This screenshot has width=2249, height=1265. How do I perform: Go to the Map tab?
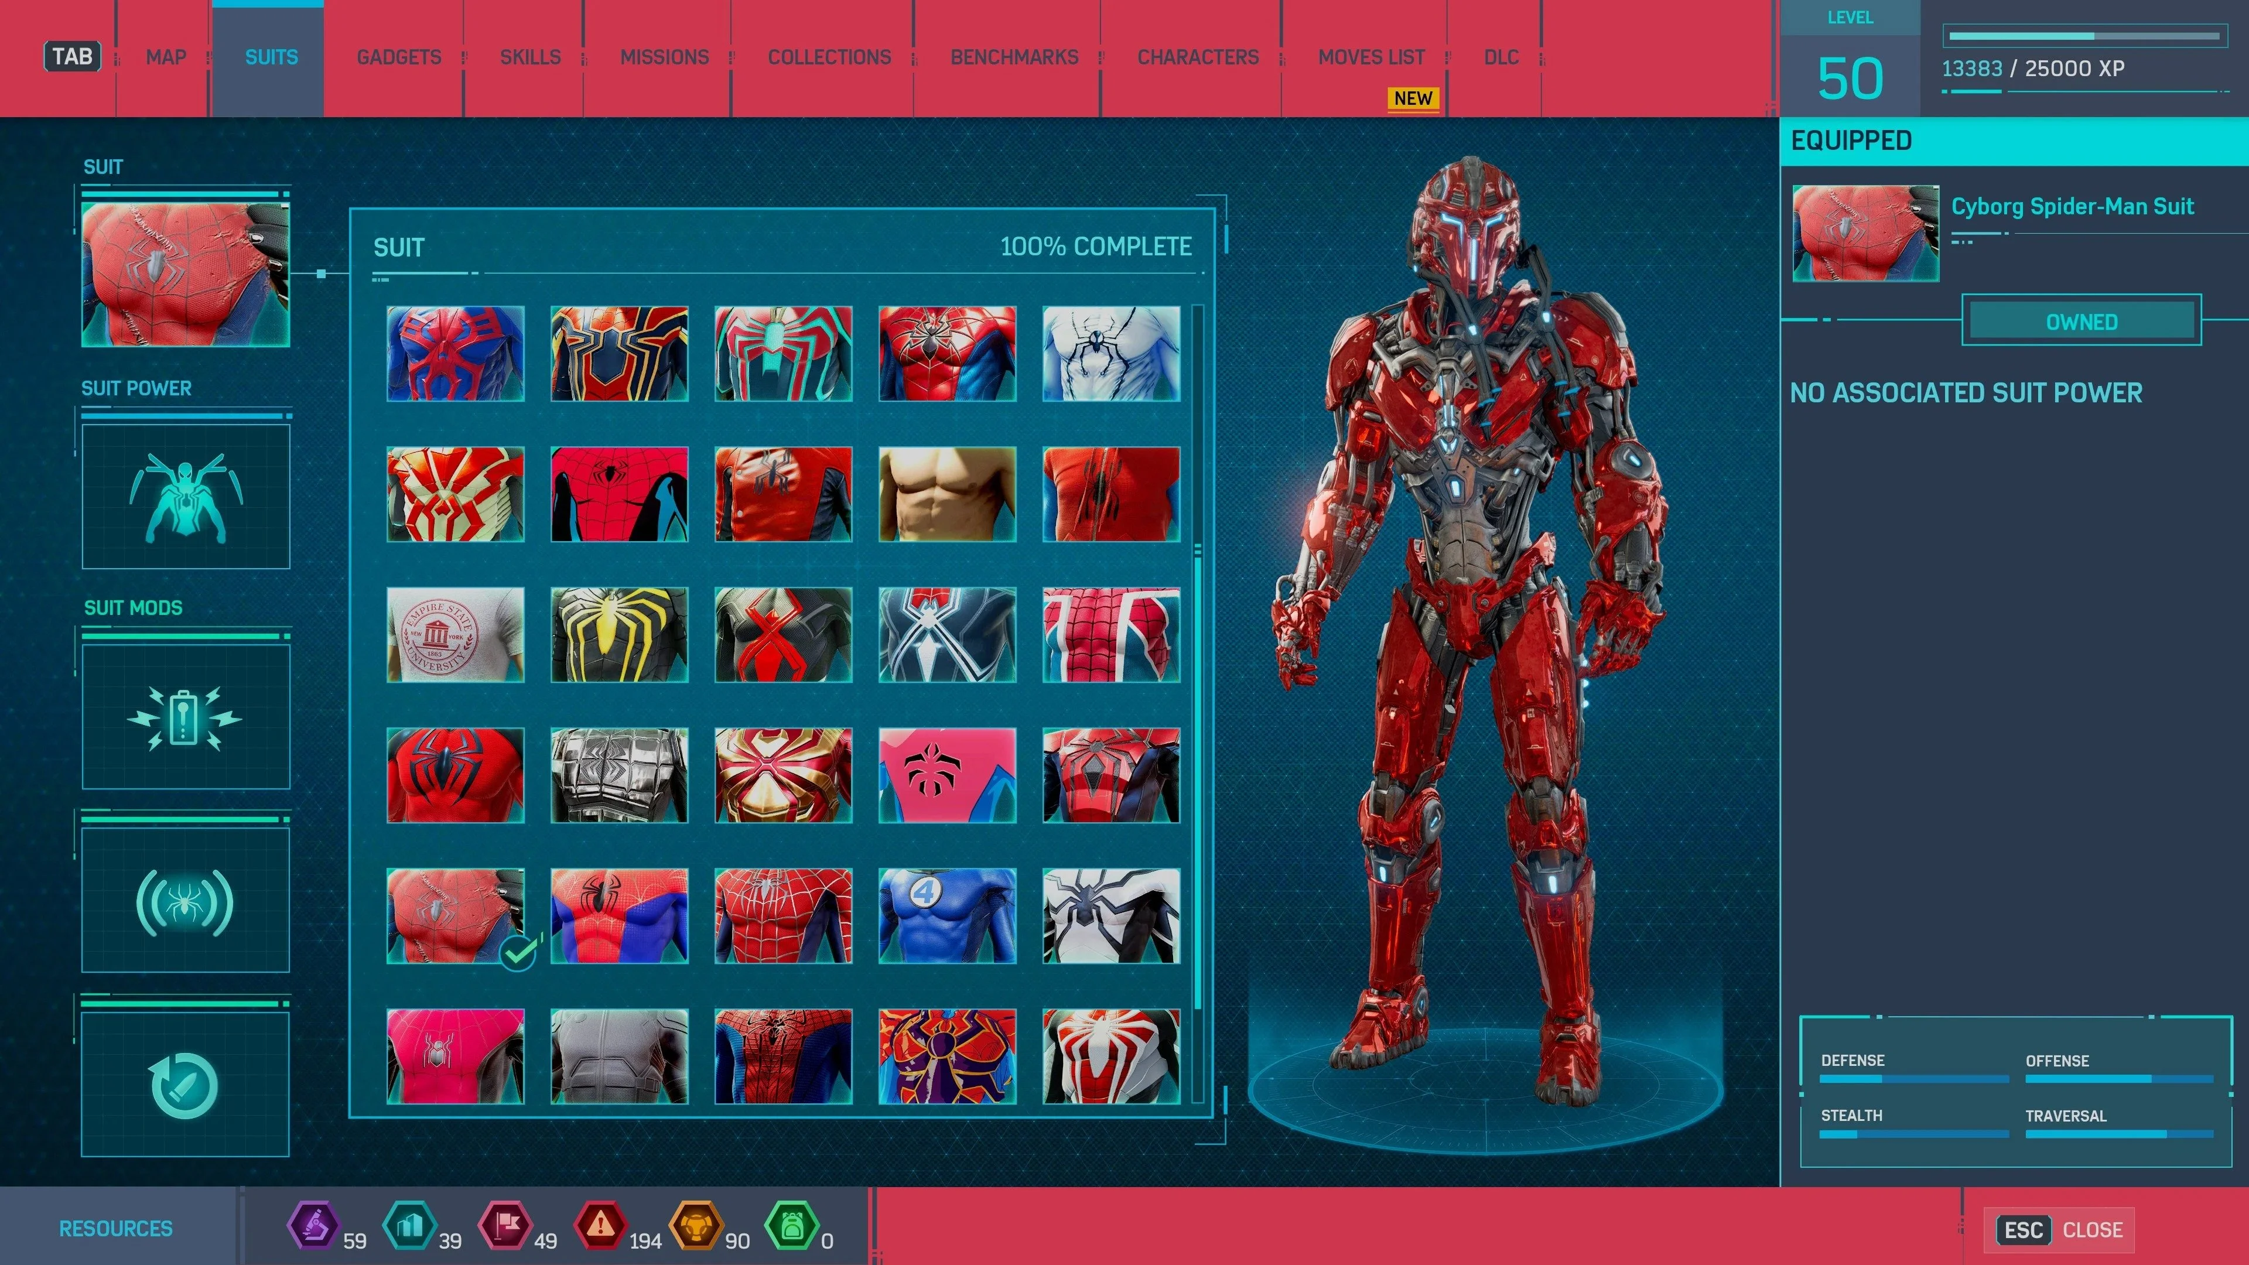pos(166,57)
